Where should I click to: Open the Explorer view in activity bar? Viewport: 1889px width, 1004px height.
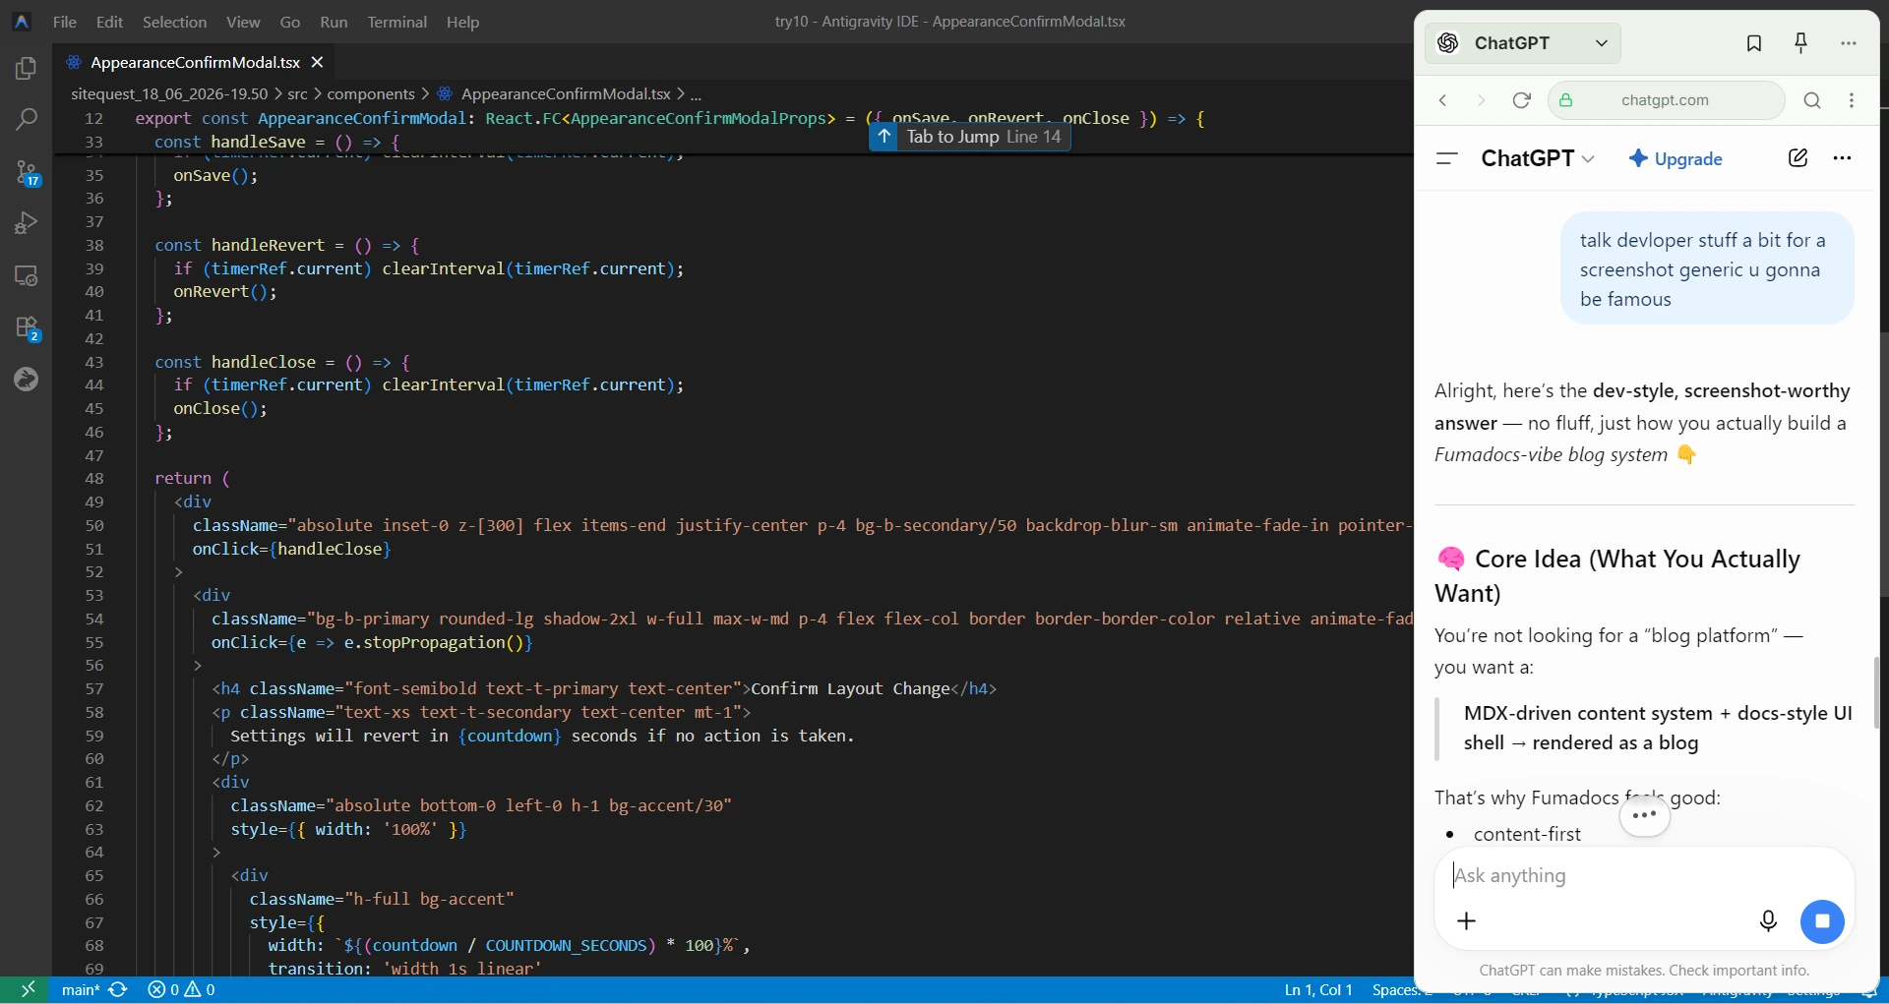point(27,69)
